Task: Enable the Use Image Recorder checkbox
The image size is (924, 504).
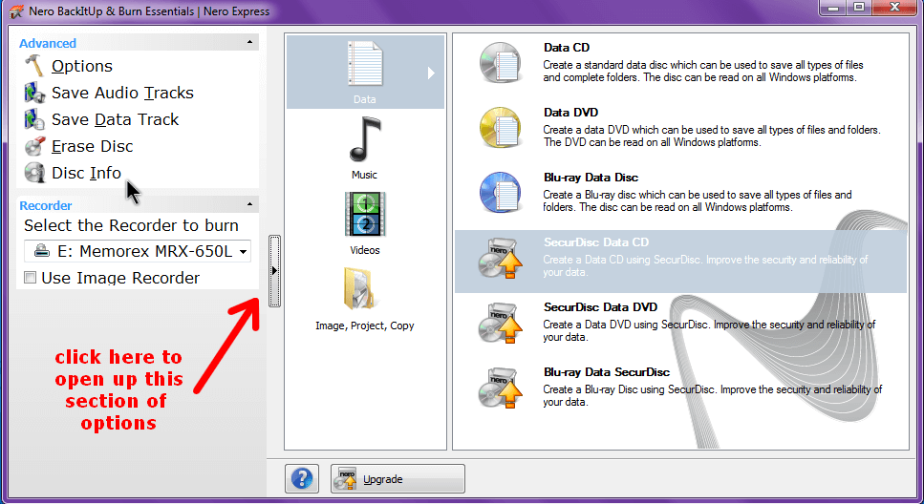Action: tap(30, 278)
